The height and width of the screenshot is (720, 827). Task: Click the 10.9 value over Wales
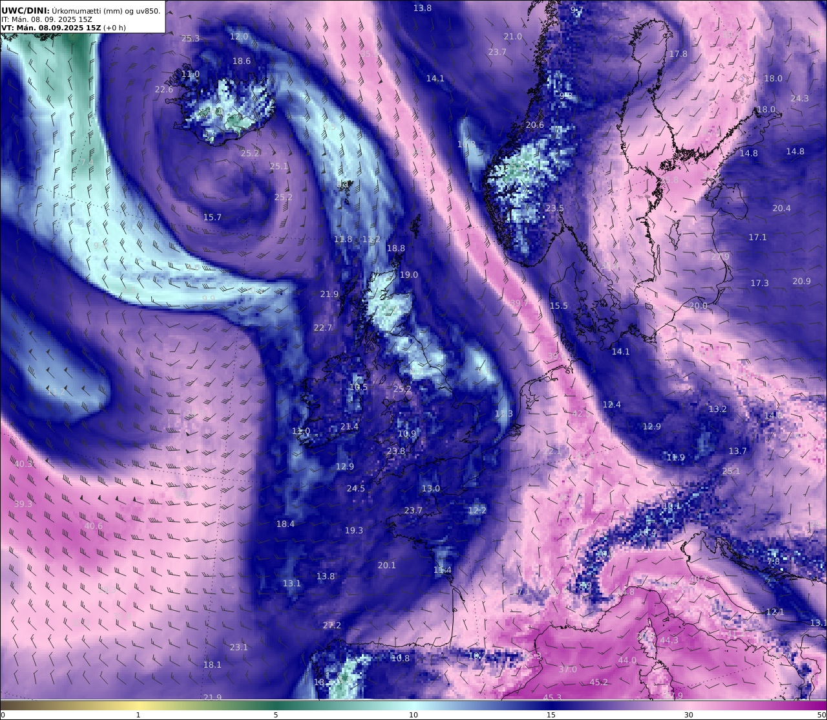coord(407,434)
